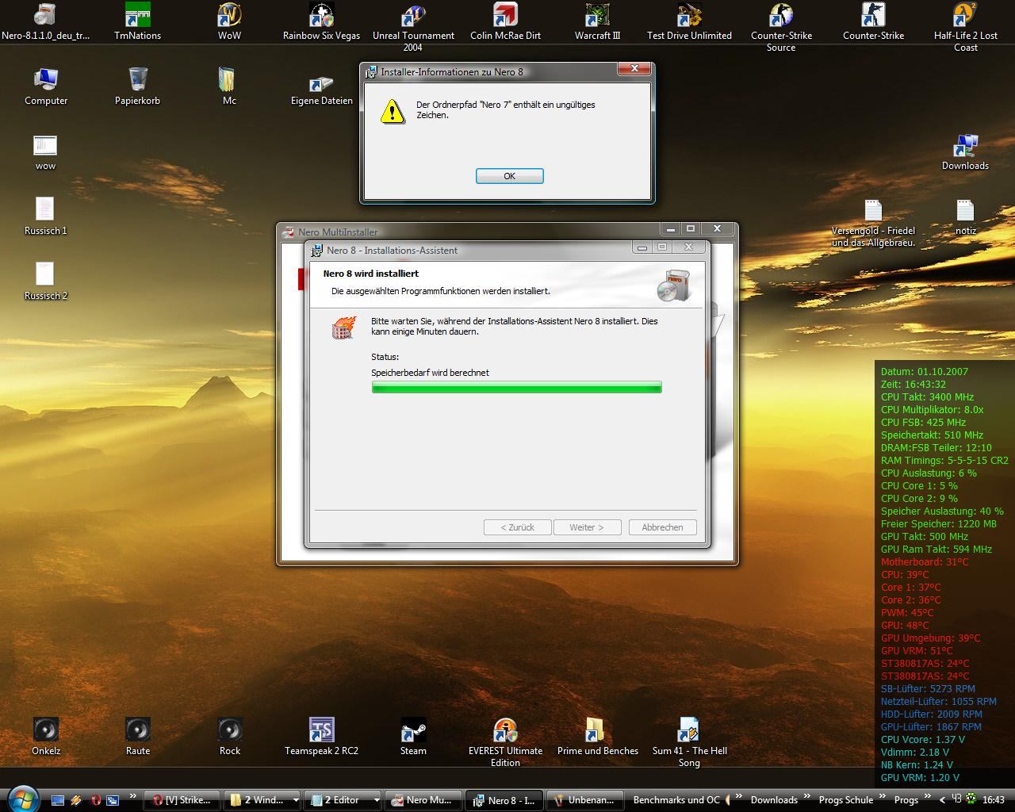Select the Mc folder icon
Image resolution: width=1015 pixels, height=812 pixels.
click(x=229, y=86)
